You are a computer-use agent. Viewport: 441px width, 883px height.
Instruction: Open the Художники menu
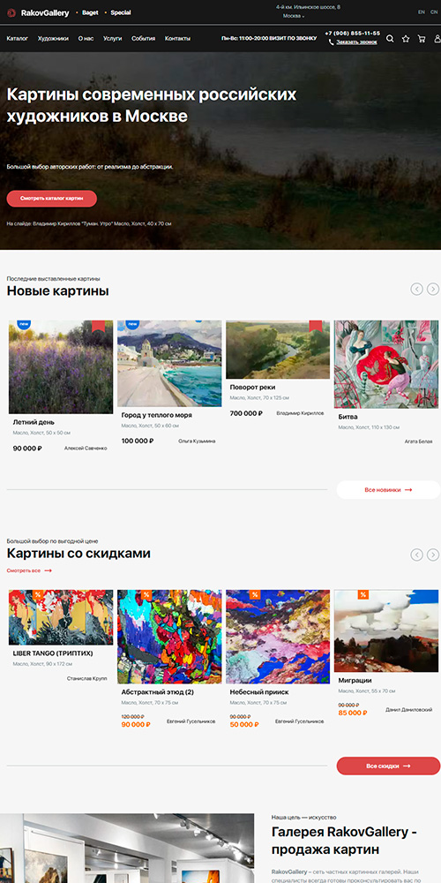(53, 39)
